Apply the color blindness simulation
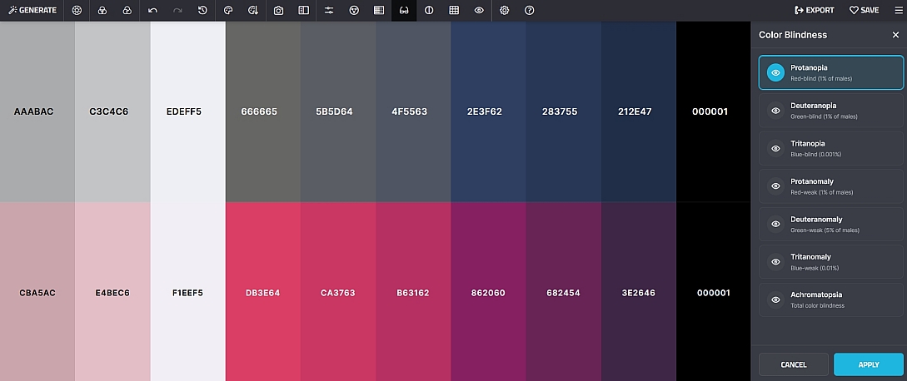907x381 pixels. point(869,365)
